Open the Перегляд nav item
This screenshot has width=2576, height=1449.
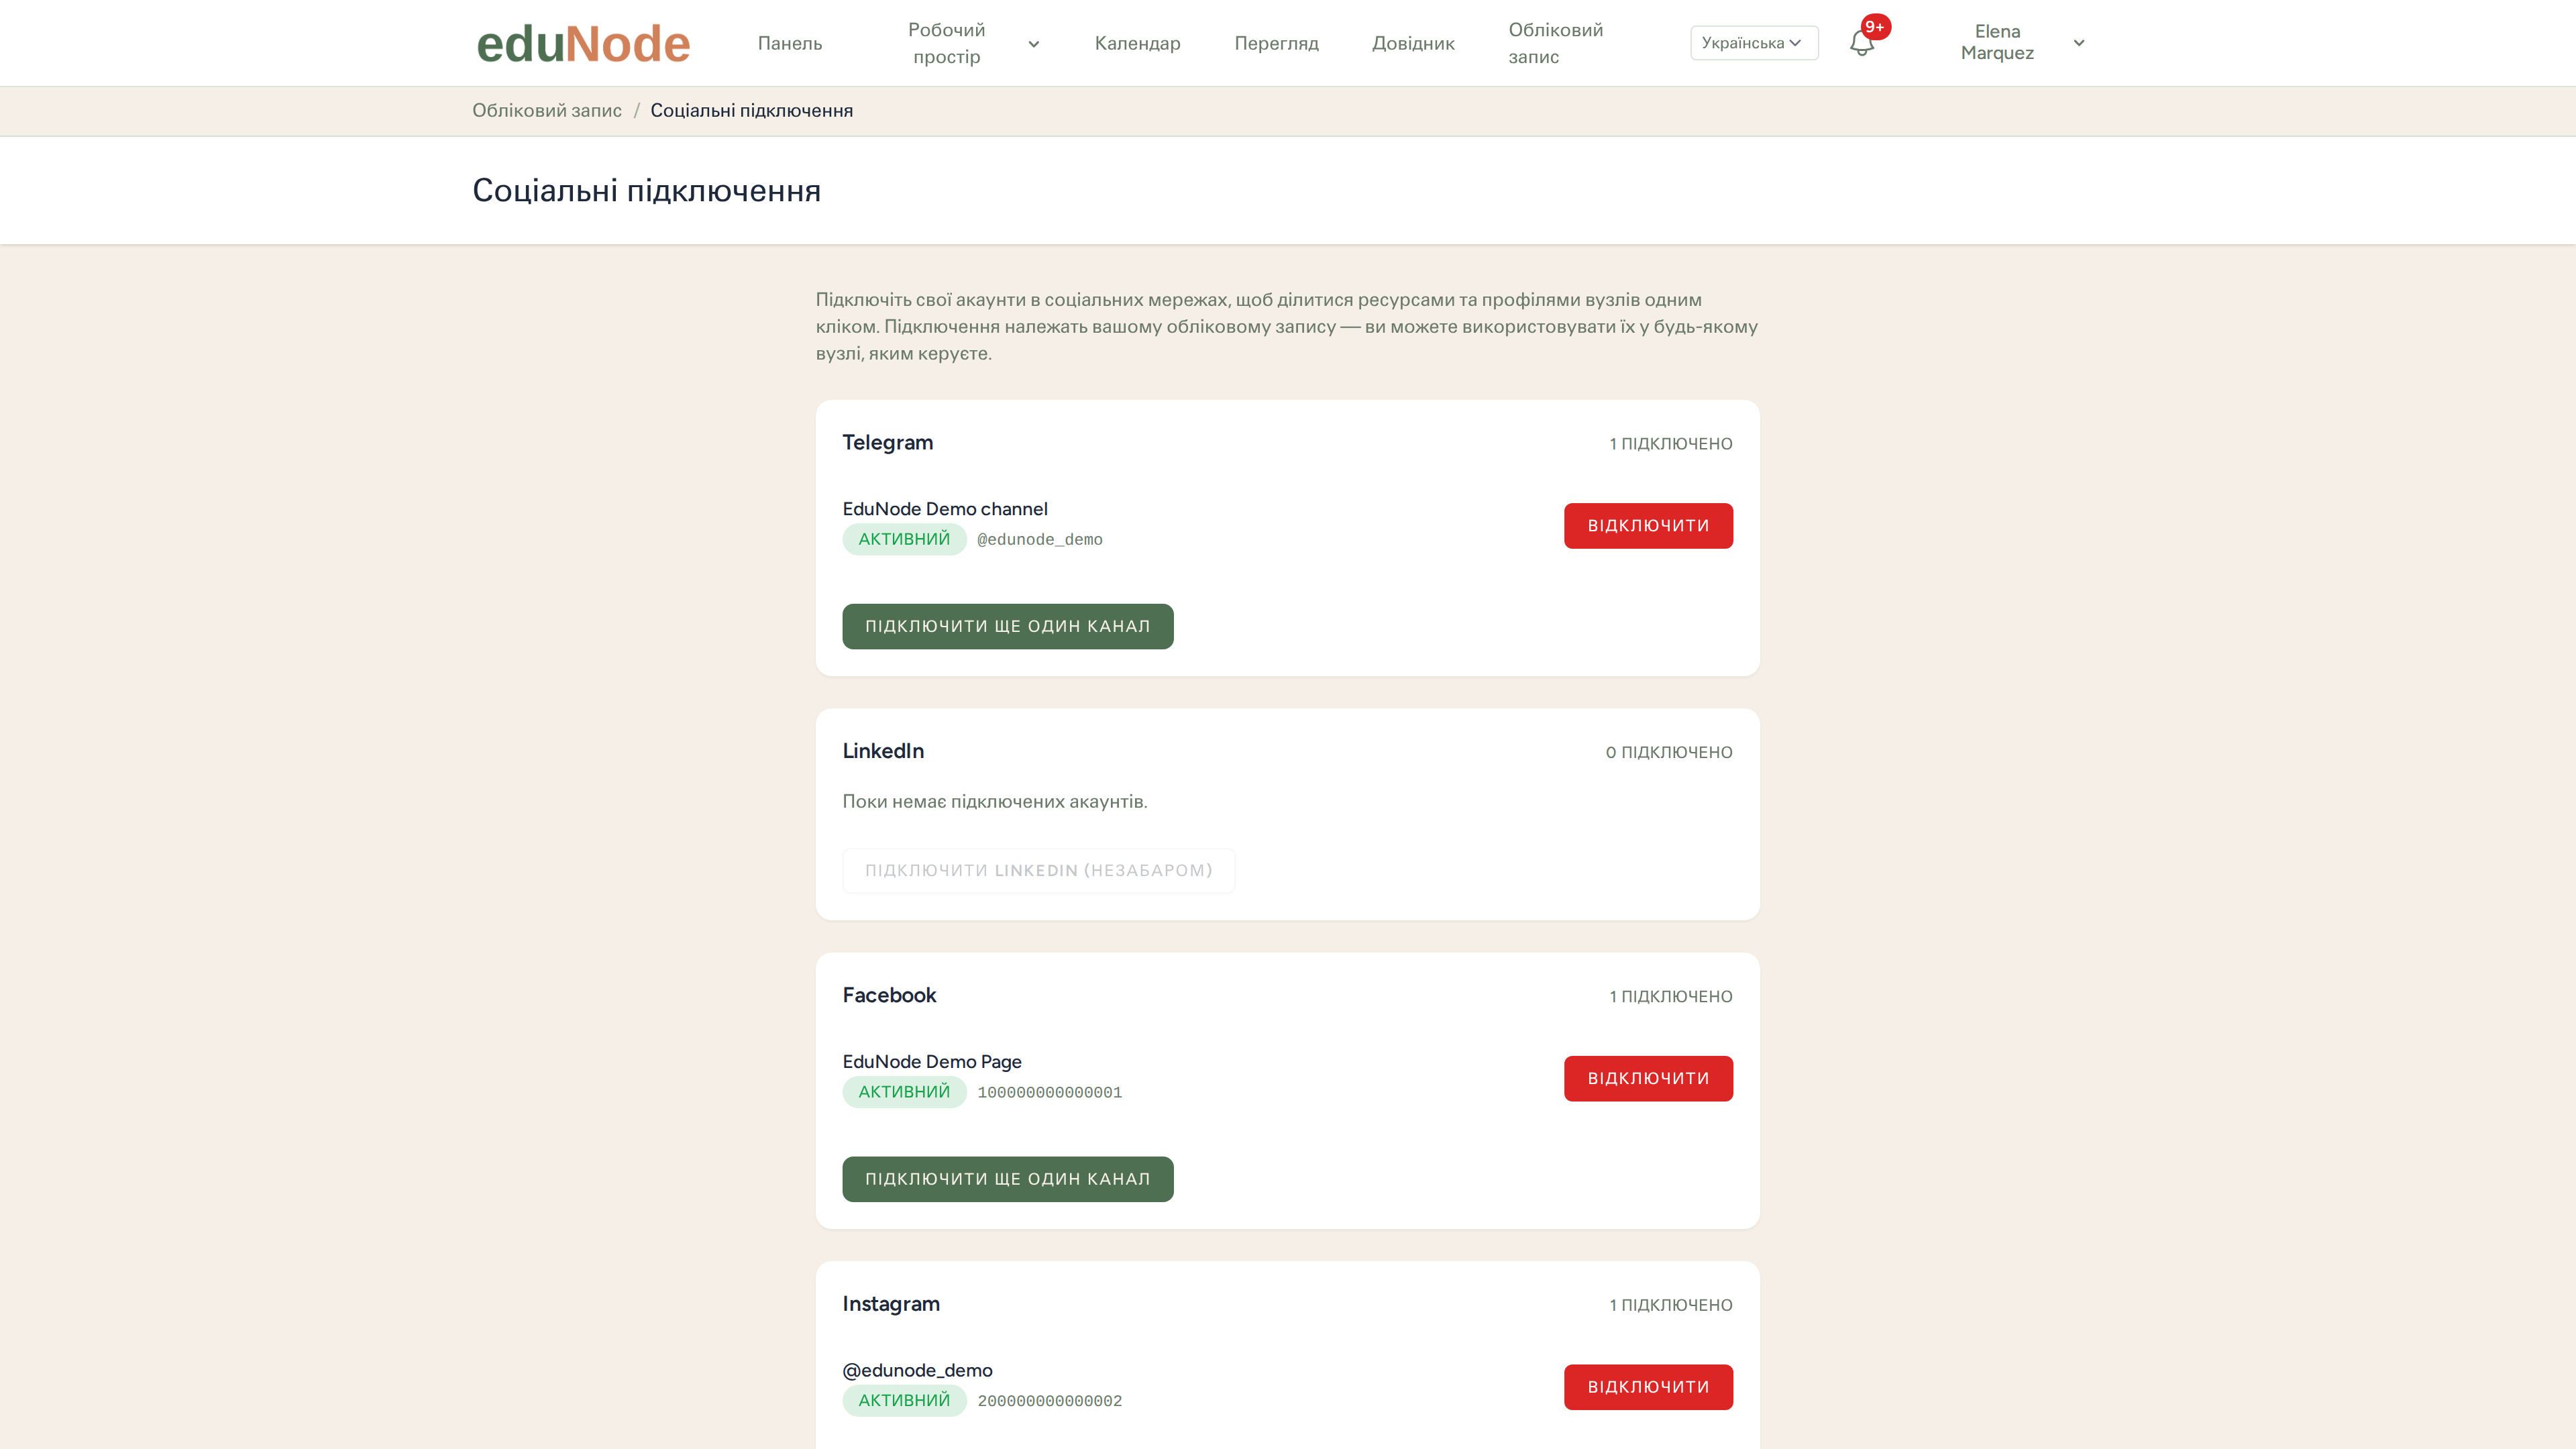[1276, 43]
